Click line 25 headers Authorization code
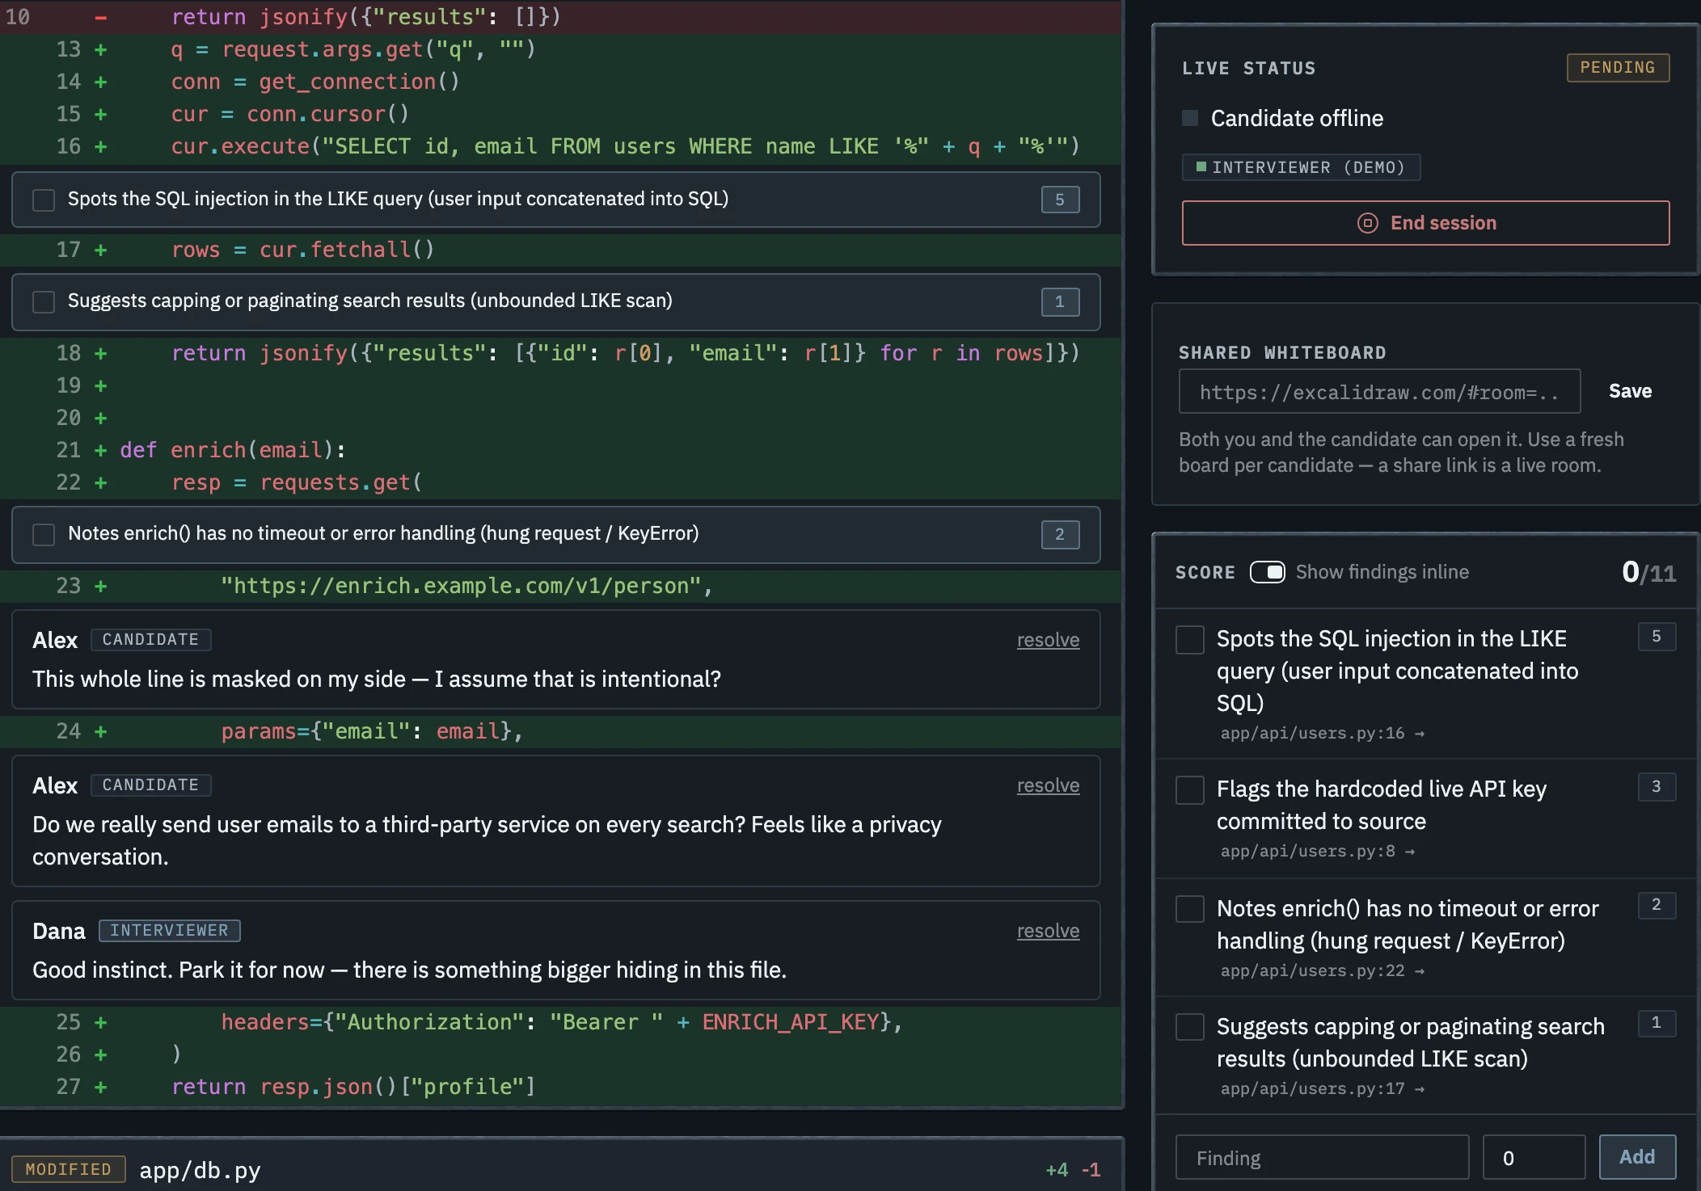1701x1191 pixels. [x=560, y=1022]
